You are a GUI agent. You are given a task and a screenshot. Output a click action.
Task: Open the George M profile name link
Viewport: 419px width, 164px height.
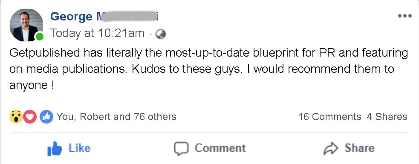tap(104, 17)
